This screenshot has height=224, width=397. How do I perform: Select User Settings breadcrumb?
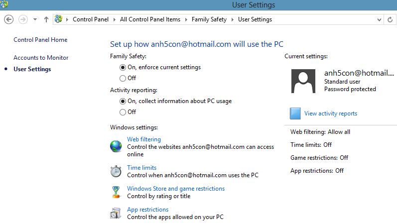click(x=255, y=19)
